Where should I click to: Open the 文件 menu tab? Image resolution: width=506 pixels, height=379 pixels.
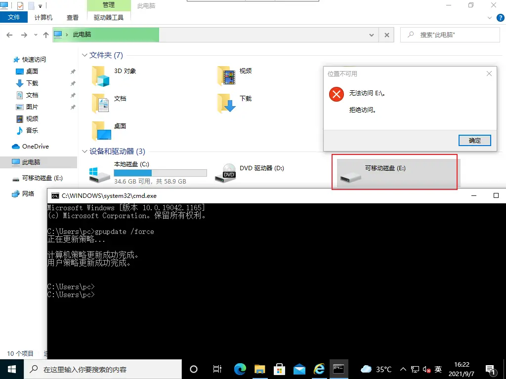14,17
